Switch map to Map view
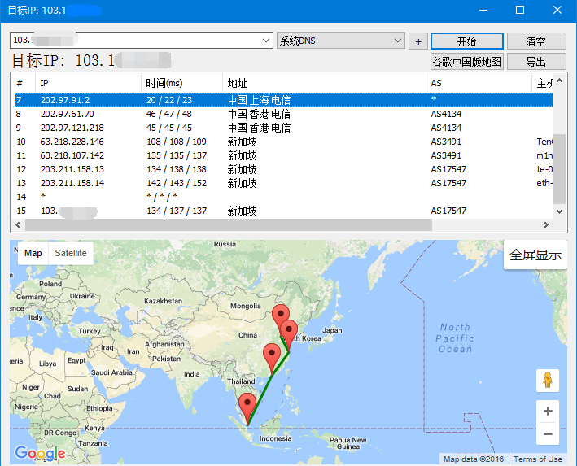 coord(33,253)
